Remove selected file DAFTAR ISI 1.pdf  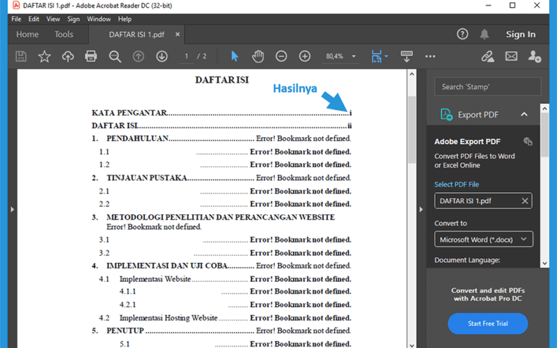click(525, 201)
